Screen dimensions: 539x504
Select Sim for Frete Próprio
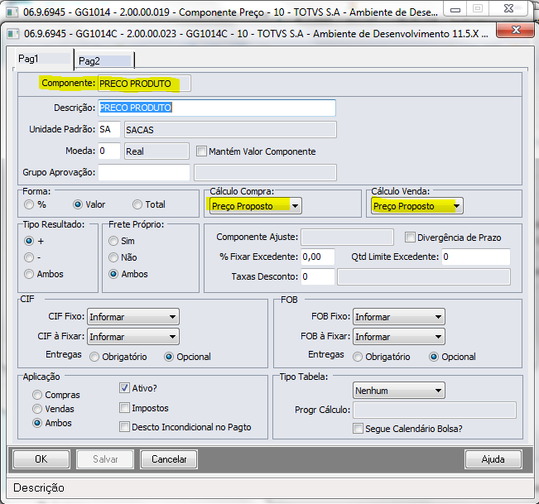point(113,240)
